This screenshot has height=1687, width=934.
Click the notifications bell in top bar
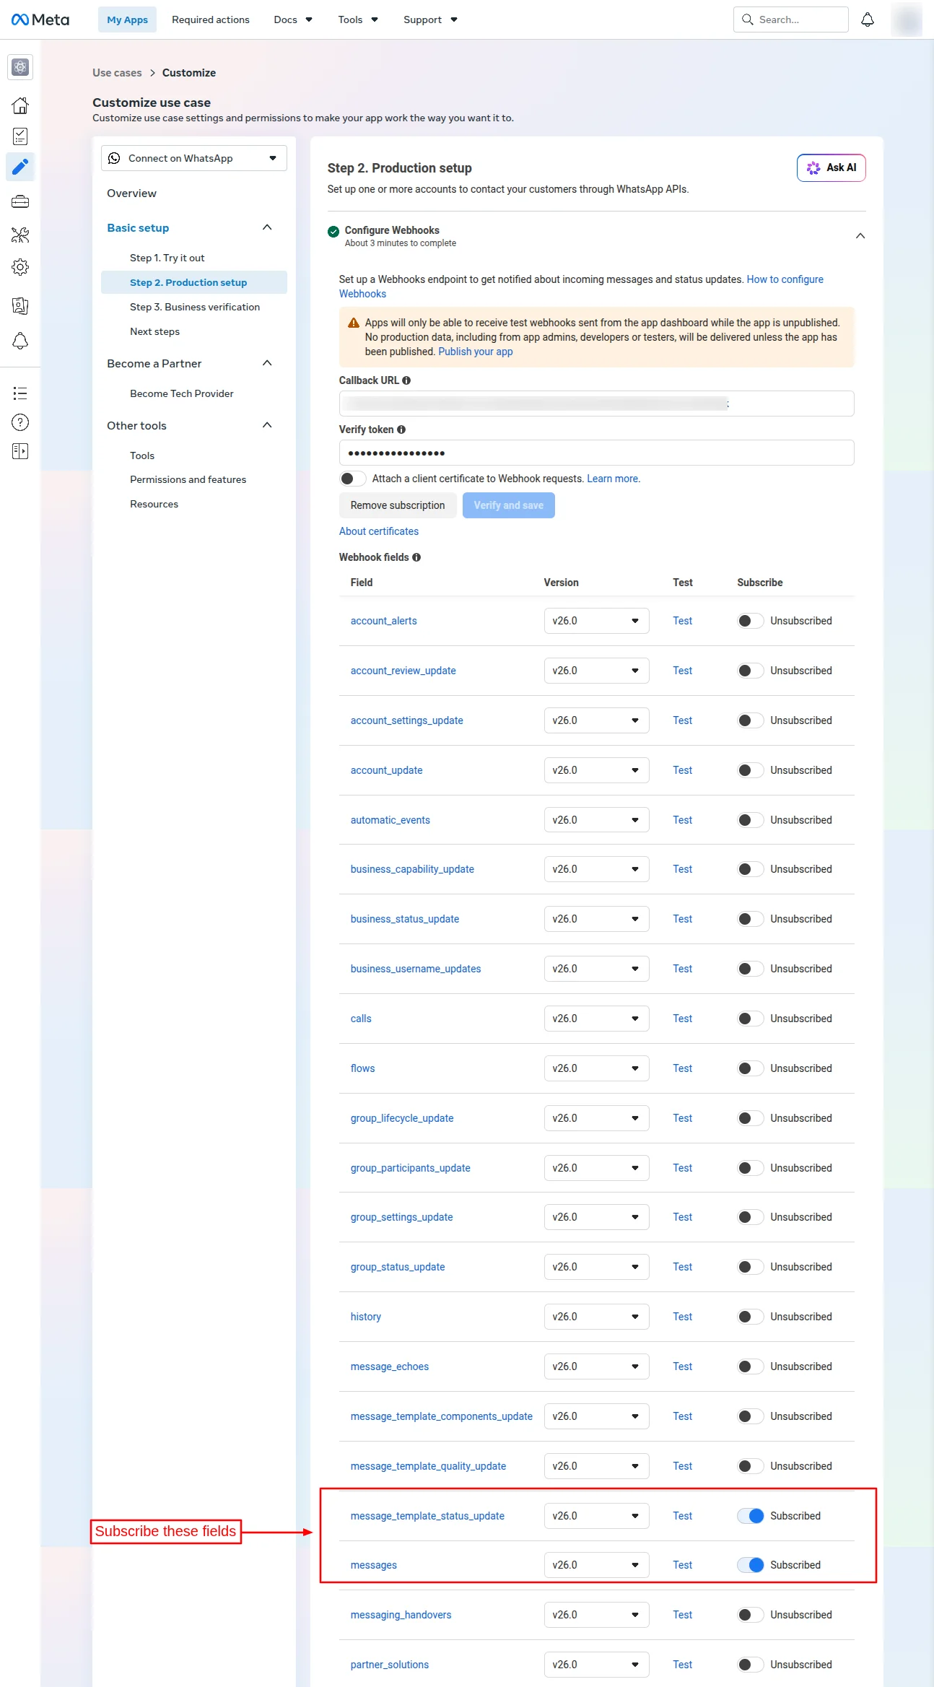coord(868,19)
